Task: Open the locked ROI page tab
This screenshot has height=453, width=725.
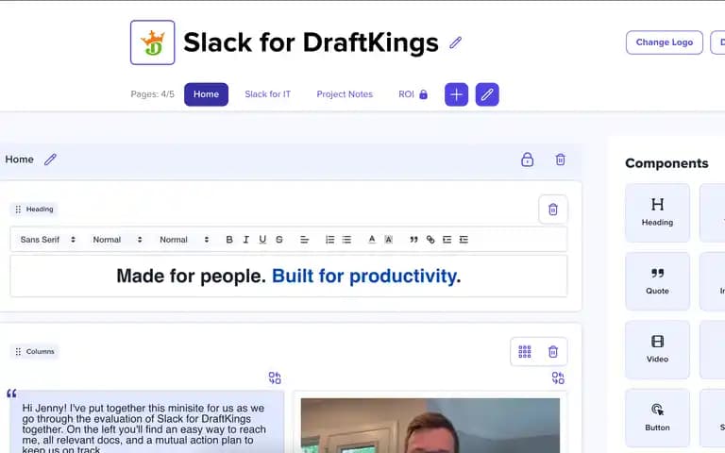Action: (413, 94)
